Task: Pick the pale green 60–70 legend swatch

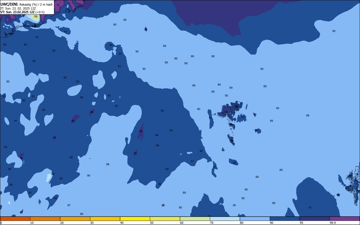Action: point(195,219)
